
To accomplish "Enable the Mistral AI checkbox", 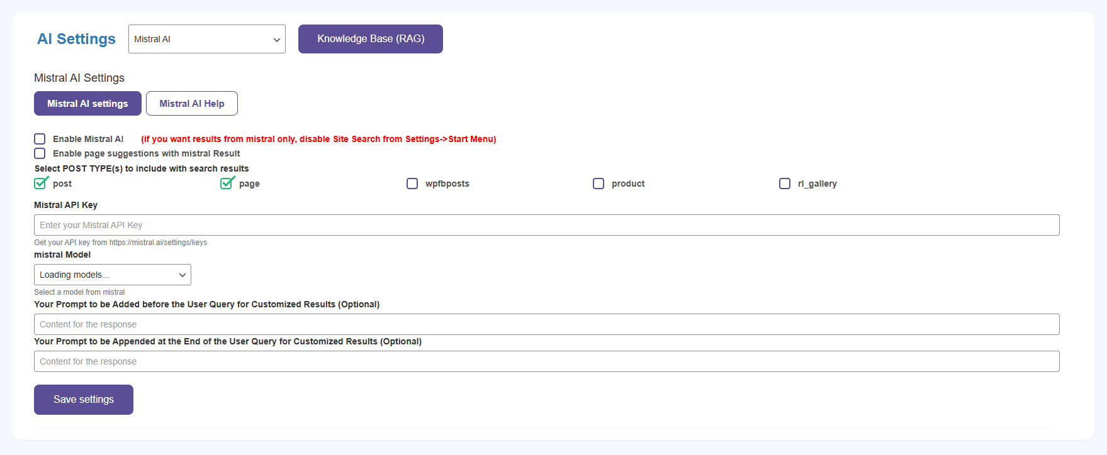I will (x=40, y=139).
